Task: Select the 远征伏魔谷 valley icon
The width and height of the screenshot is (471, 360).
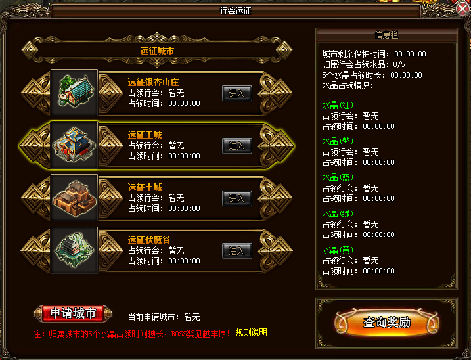Action: click(x=74, y=250)
